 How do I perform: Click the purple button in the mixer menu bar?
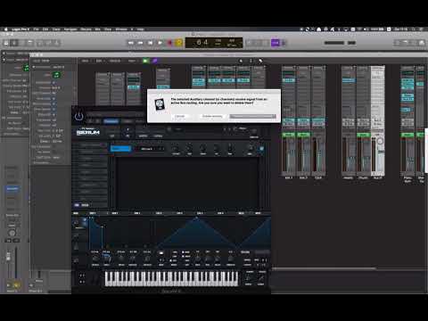tap(155, 61)
